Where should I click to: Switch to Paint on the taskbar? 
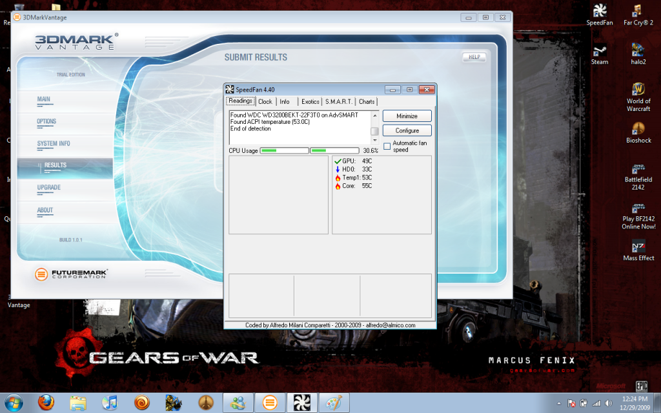[x=334, y=403]
